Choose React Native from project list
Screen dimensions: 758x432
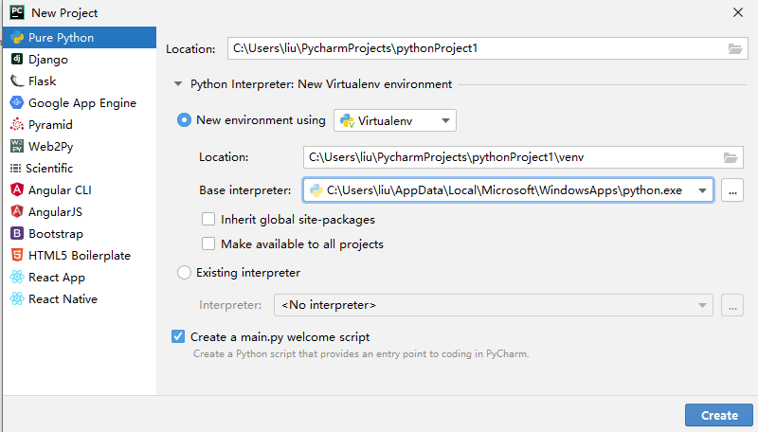tap(63, 299)
